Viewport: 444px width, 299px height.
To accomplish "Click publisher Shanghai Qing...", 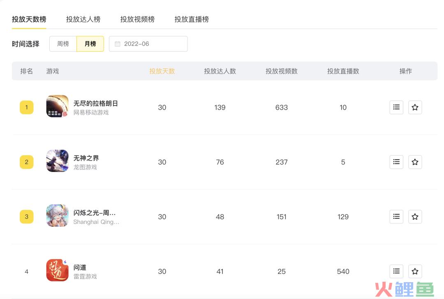I will 96,222.
